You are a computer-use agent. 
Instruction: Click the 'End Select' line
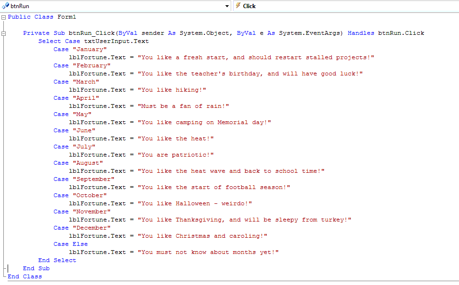pyautogui.click(x=57, y=261)
